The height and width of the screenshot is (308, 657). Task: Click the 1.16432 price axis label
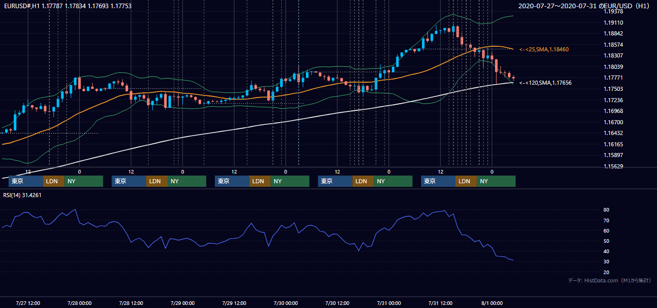click(x=613, y=133)
